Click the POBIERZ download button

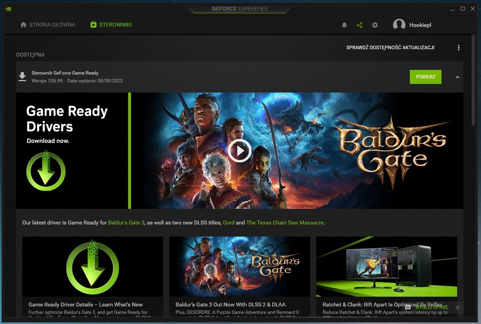425,77
